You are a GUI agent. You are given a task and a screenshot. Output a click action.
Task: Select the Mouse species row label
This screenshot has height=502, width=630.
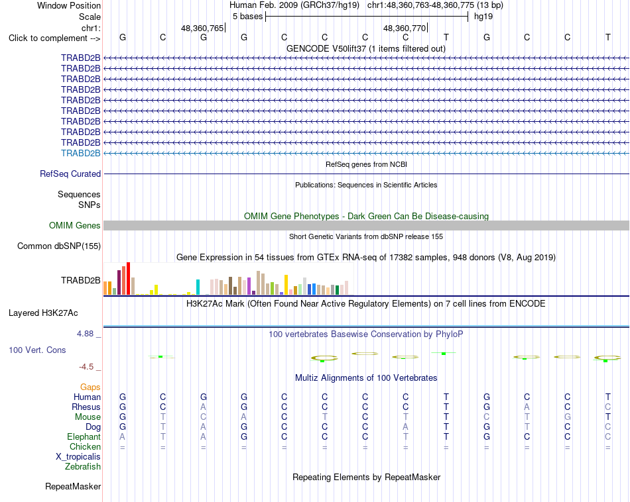click(88, 417)
